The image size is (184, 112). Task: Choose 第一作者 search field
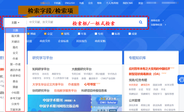15,64
